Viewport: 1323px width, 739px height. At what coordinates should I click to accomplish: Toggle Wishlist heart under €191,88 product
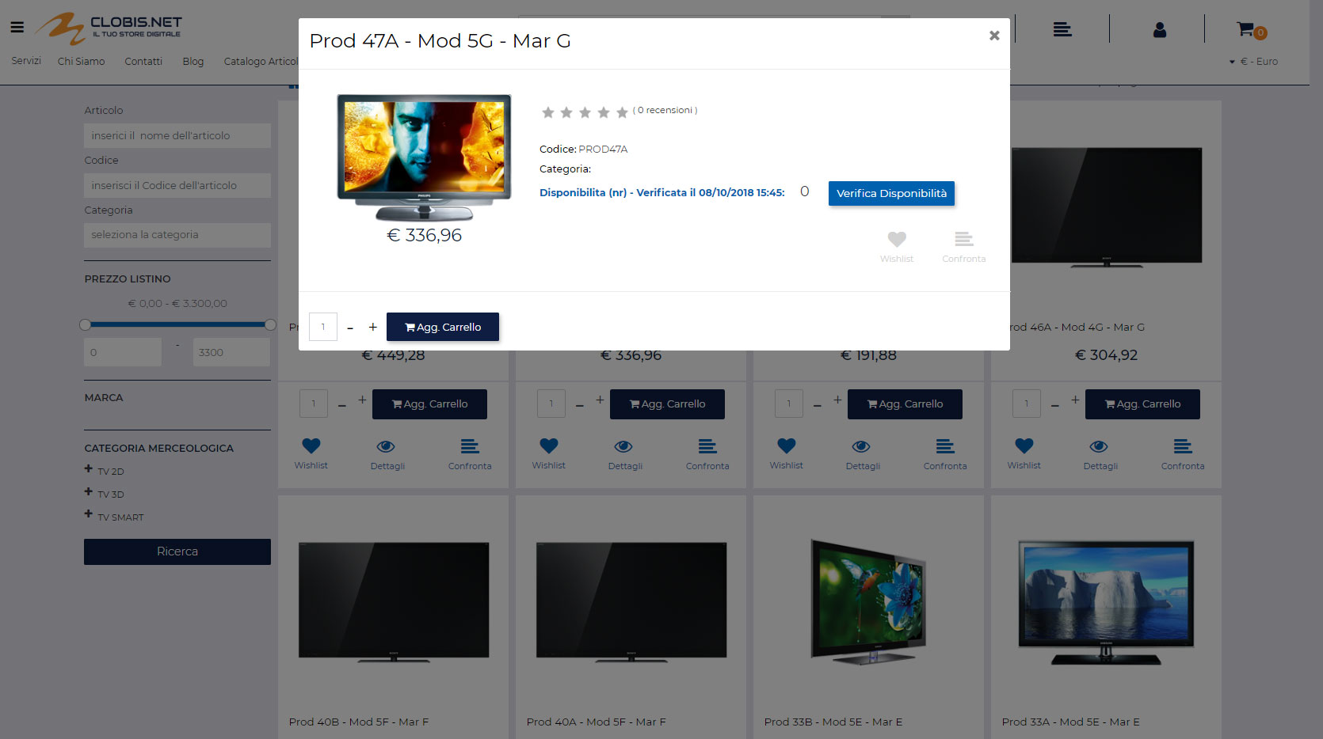coord(786,446)
